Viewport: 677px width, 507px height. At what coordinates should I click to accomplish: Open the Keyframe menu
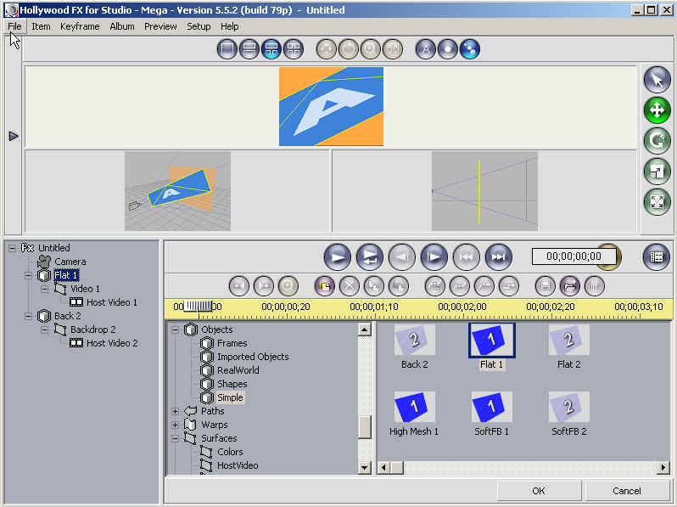pos(80,26)
